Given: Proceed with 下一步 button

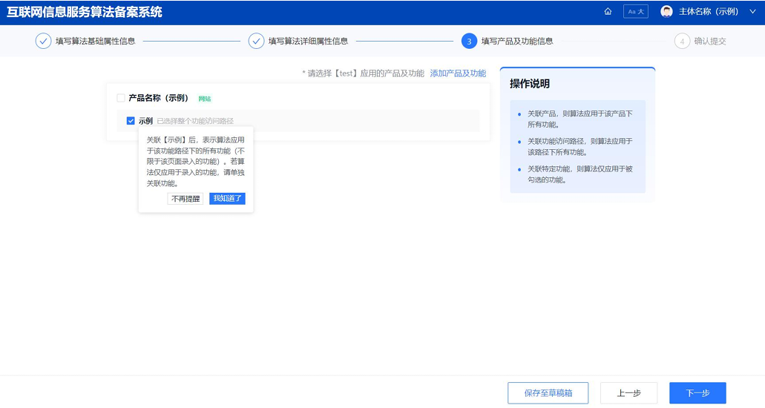Looking at the screenshot, I should (697, 393).
